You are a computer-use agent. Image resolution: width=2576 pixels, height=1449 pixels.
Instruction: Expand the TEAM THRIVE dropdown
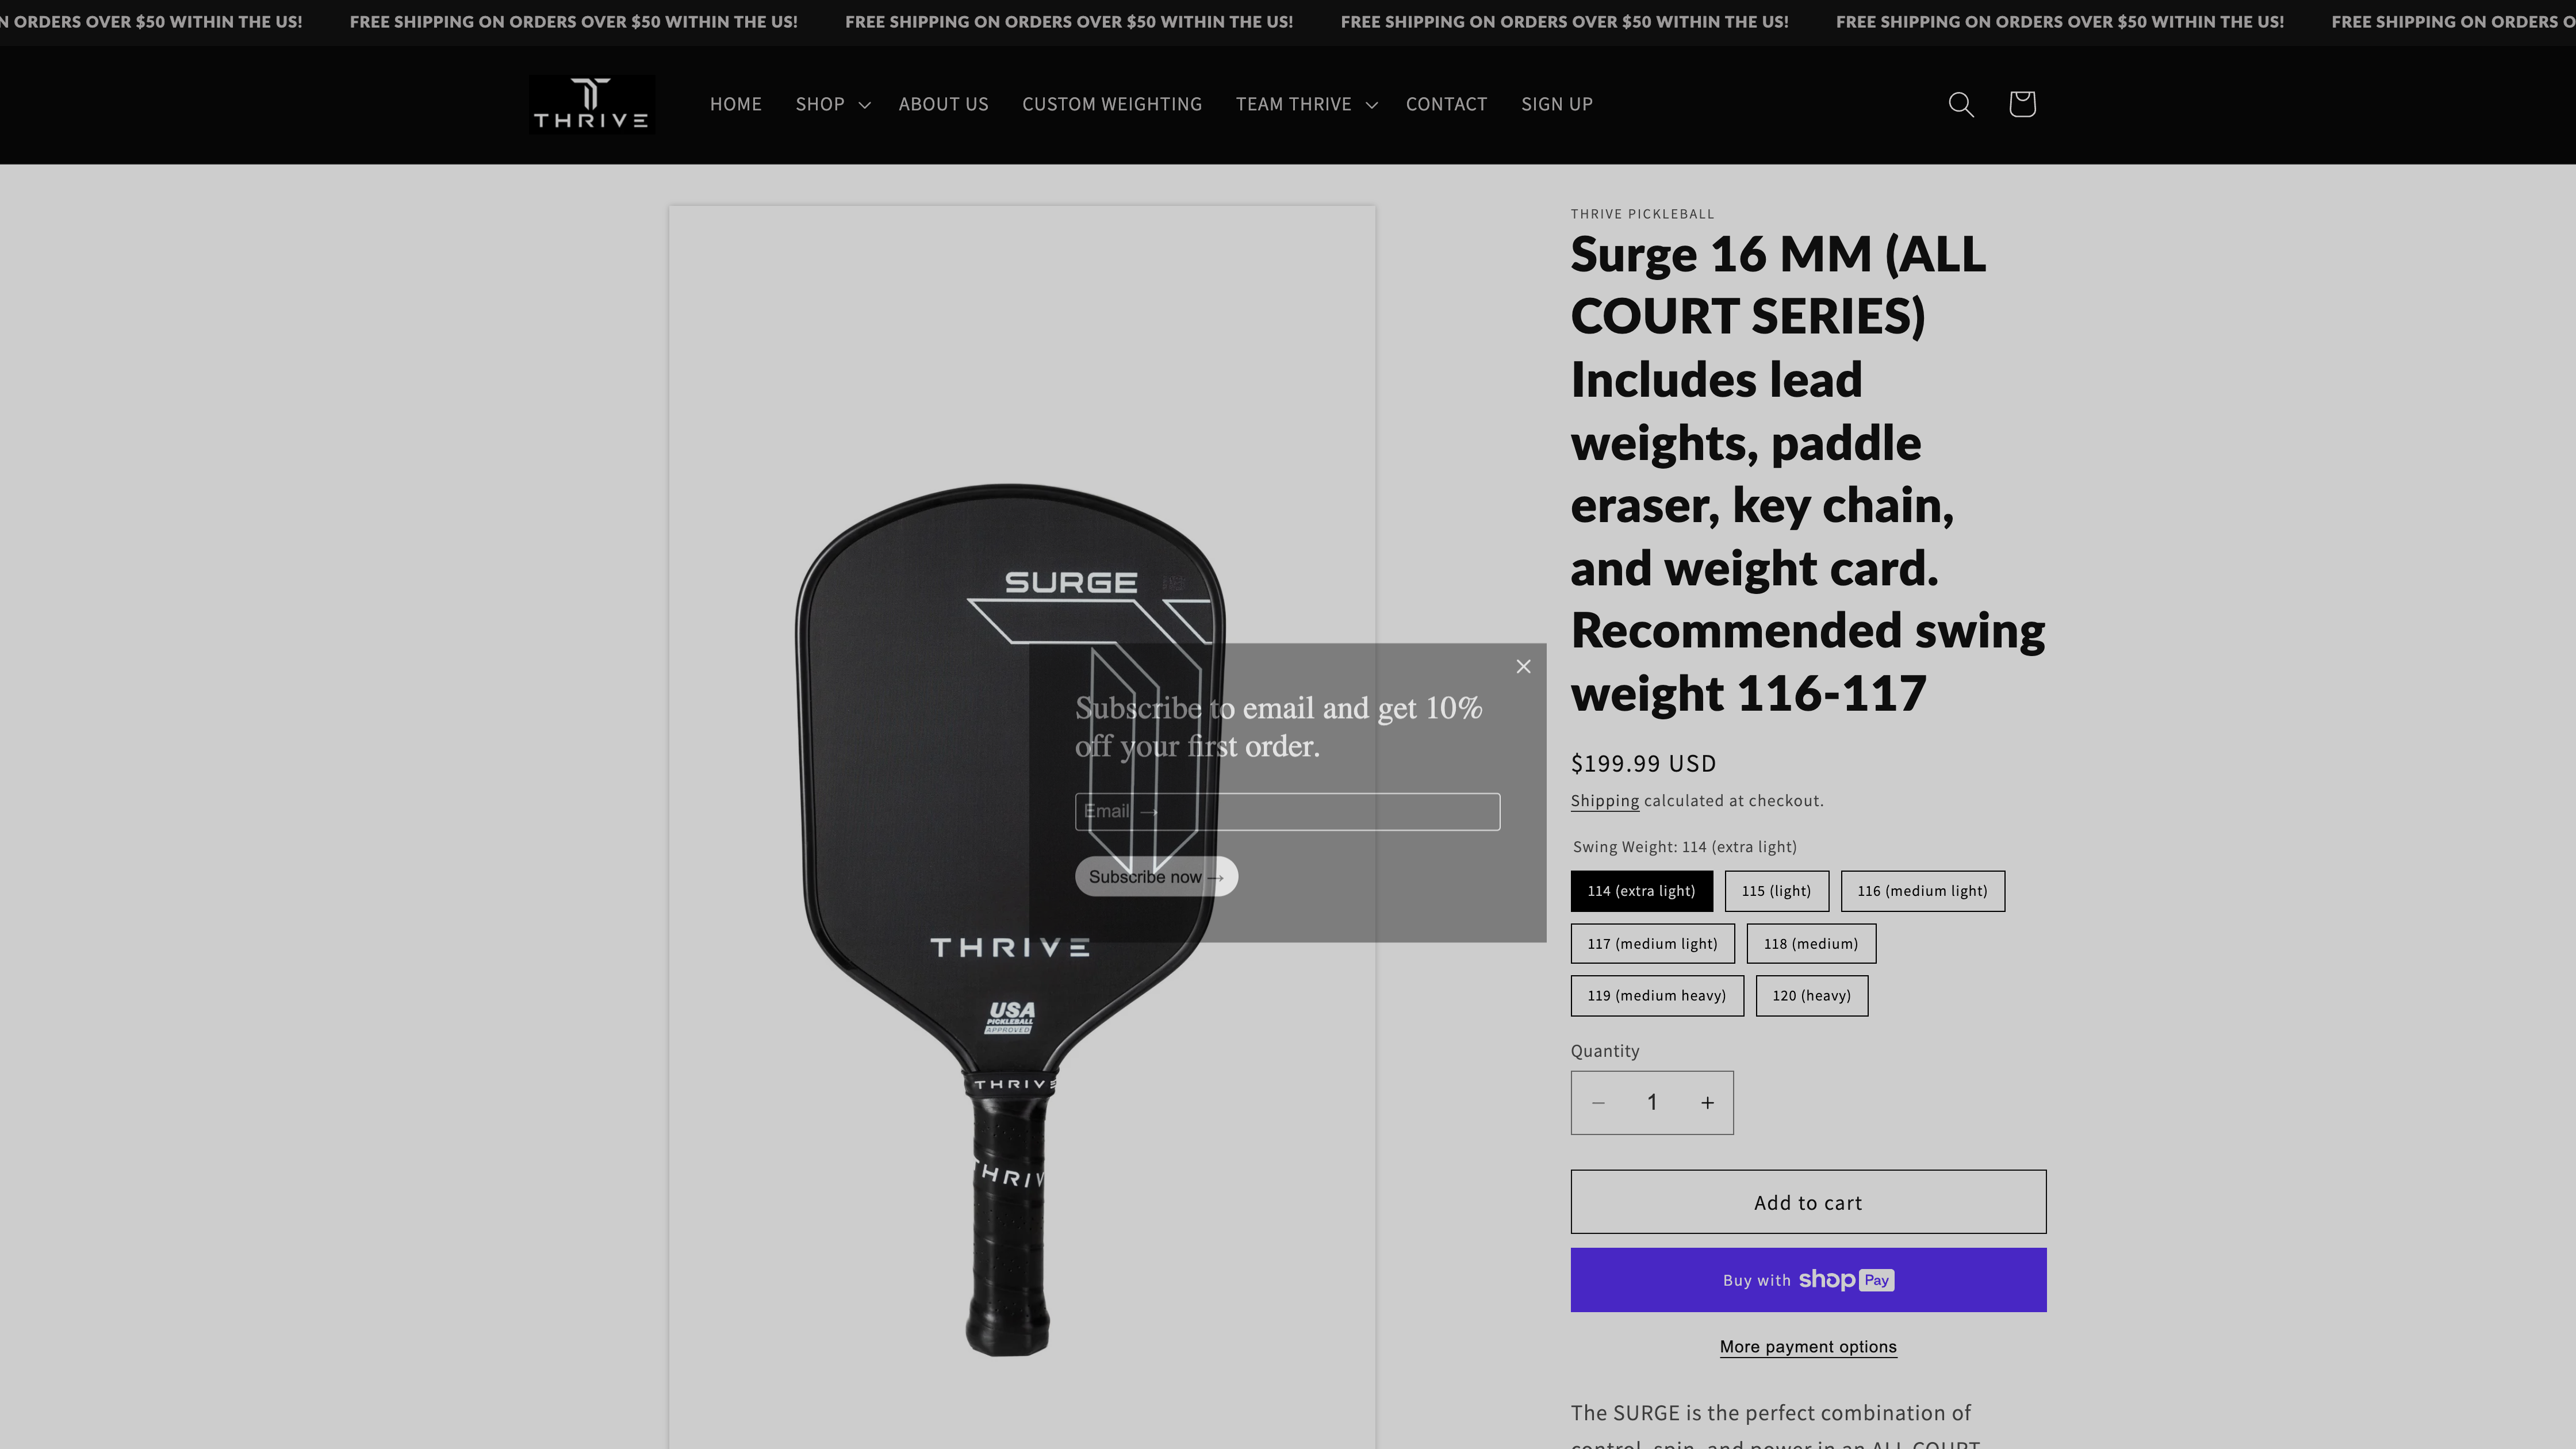pyautogui.click(x=1305, y=104)
